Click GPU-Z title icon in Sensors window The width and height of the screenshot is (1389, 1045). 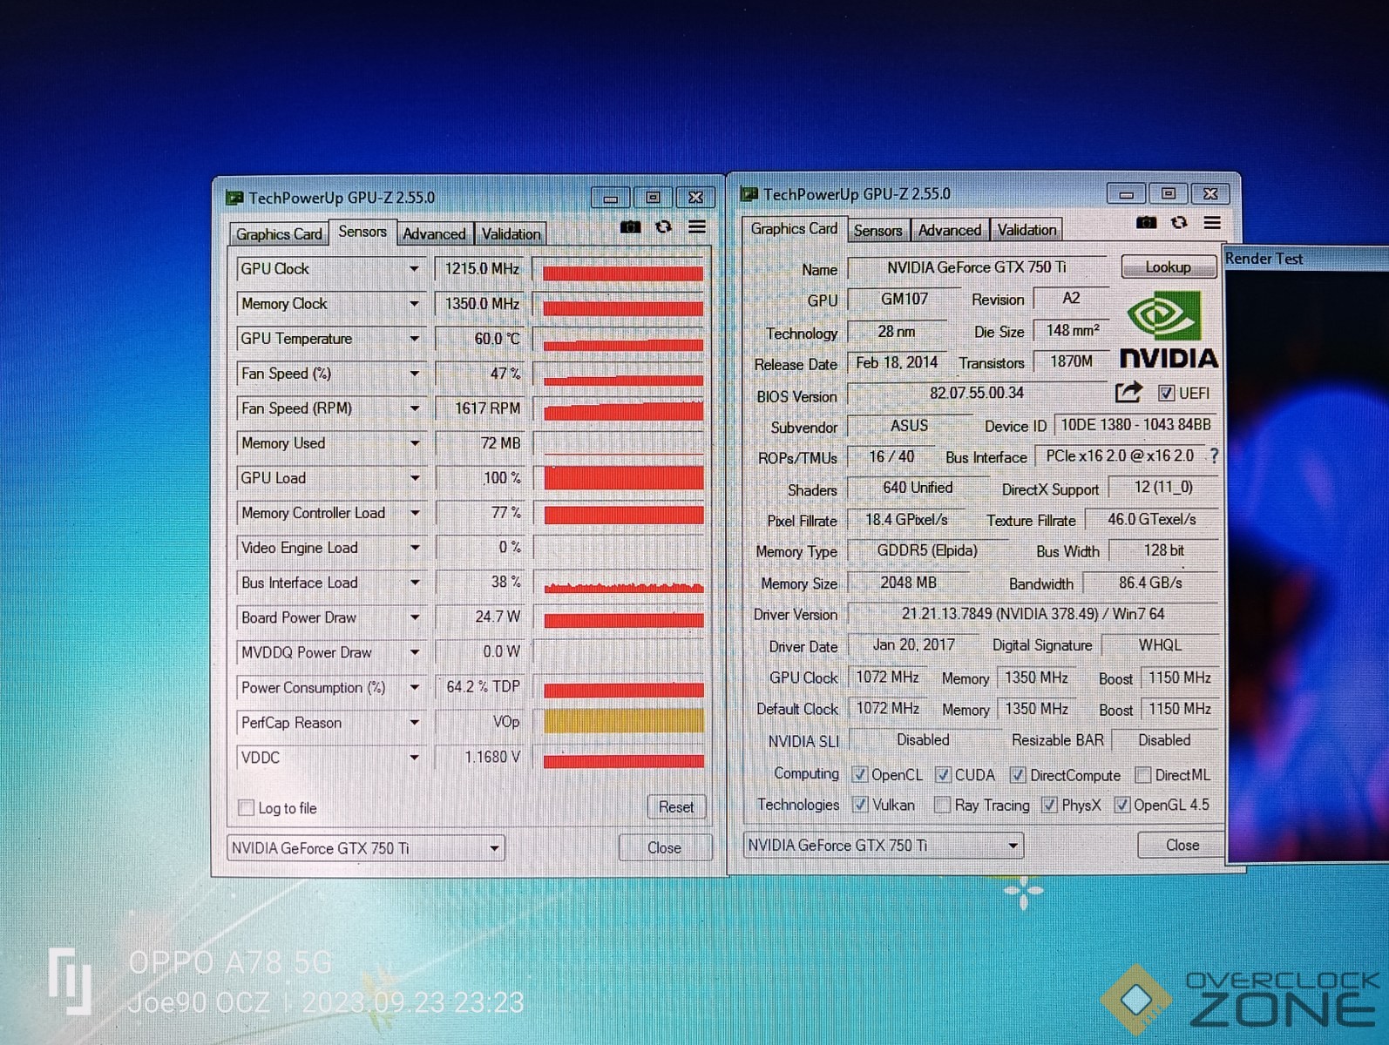(x=234, y=198)
